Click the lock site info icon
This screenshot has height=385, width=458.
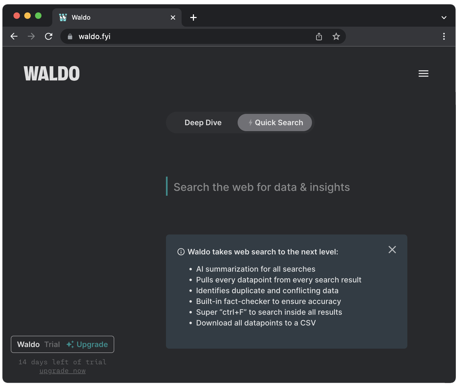[x=70, y=37]
